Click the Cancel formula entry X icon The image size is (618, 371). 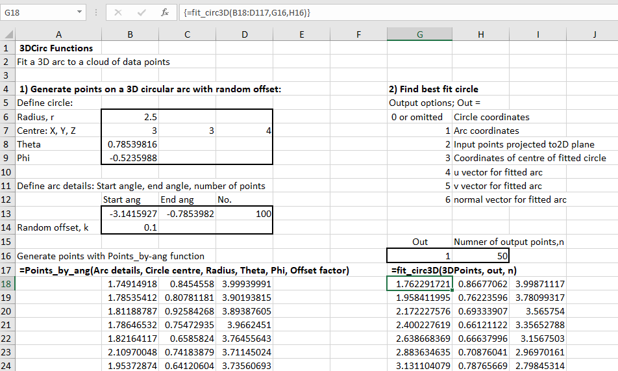point(118,12)
